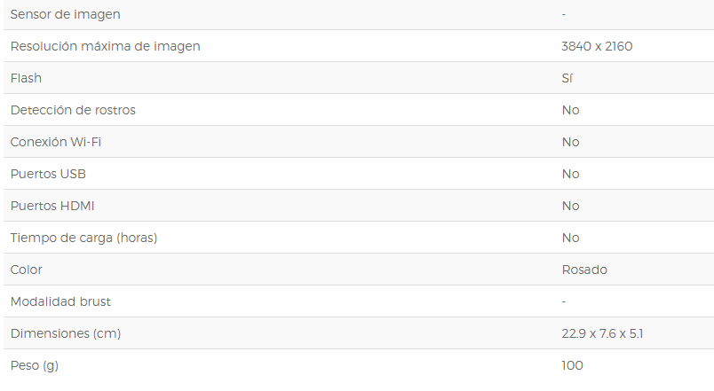Click 'No' beside Detección de rostros
Image resolution: width=714 pixels, height=391 pixels.
point(570,110)
